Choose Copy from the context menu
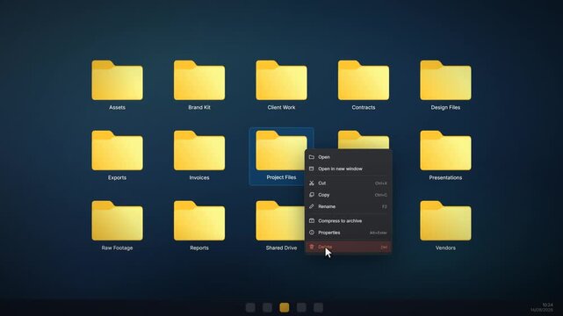 pos(349,195)
